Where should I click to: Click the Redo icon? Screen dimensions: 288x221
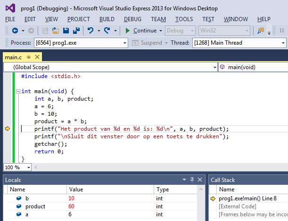[x=107, y=31]
